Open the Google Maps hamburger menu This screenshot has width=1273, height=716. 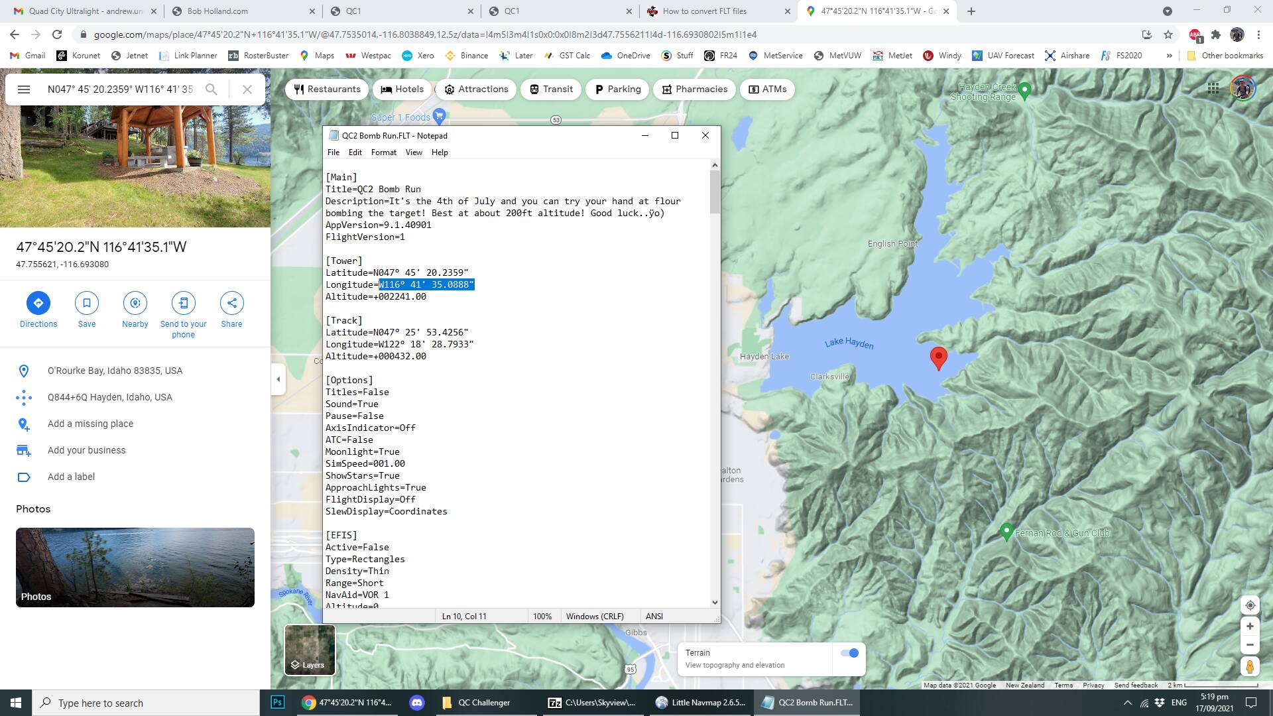tap(24, 89)
